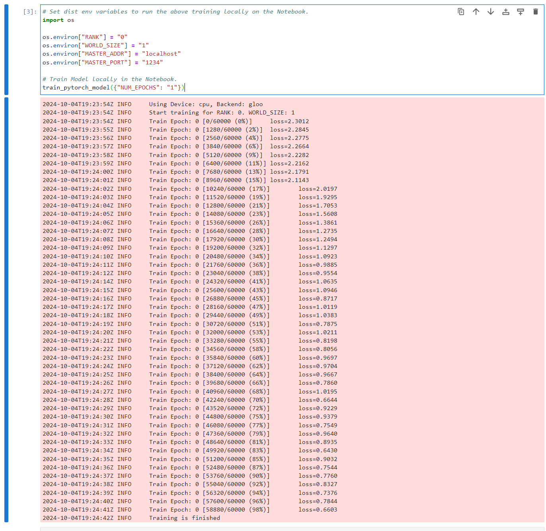Click the log line showing [30720/60000 (51%)]
The image size is (546, 531).
(190, 324)
